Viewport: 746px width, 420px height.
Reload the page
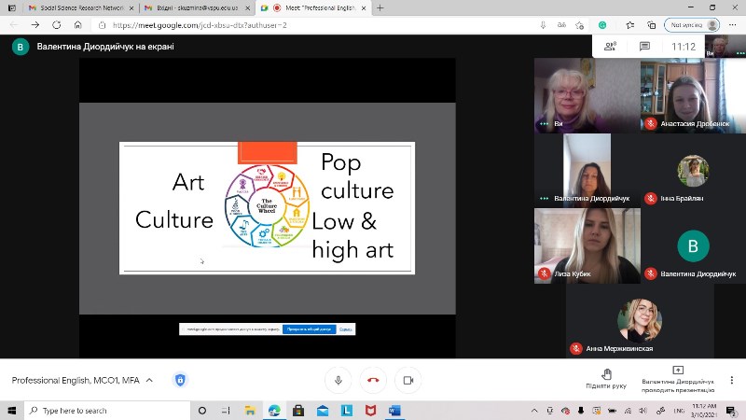(x=57, y=25)
